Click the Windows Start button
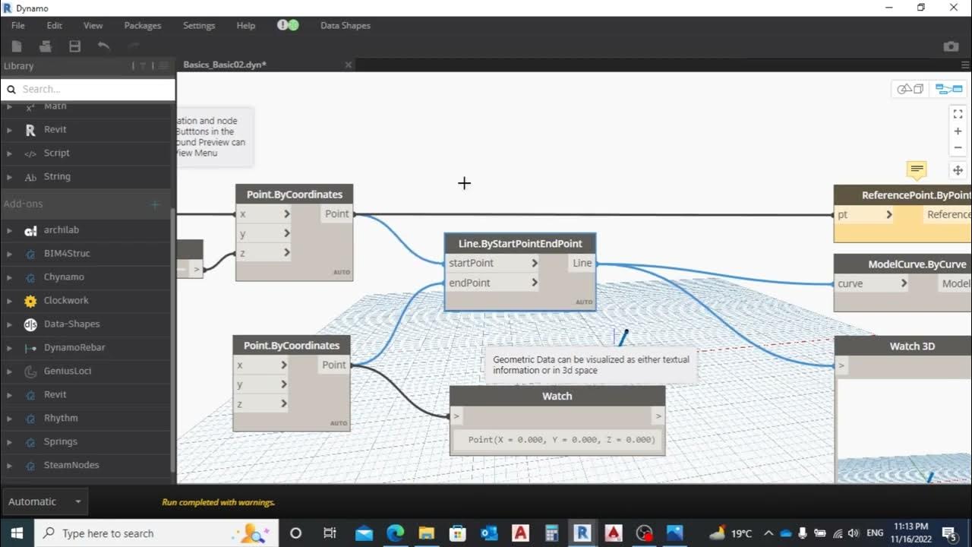This screenshot has width=972, height=547. tap(17, 533)
